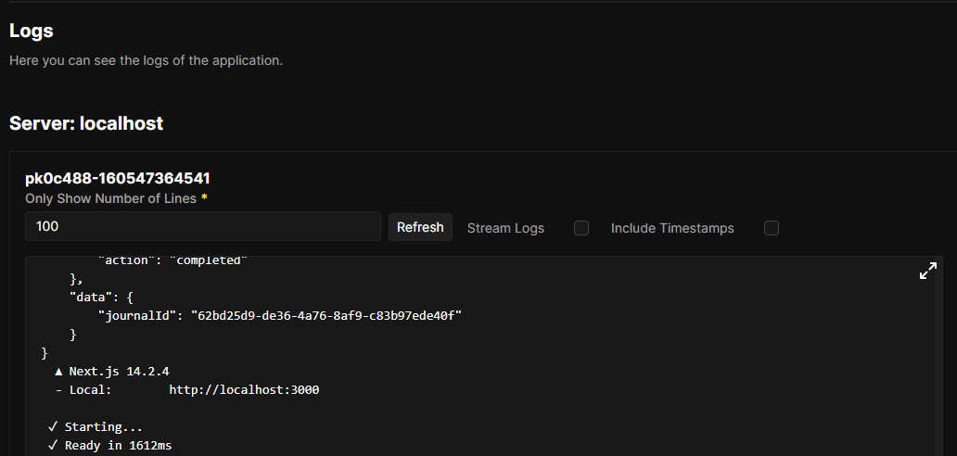This screenshot has height=456, width=957.
Task: Enable the Stream Logs checkbox
Action: 581,228
